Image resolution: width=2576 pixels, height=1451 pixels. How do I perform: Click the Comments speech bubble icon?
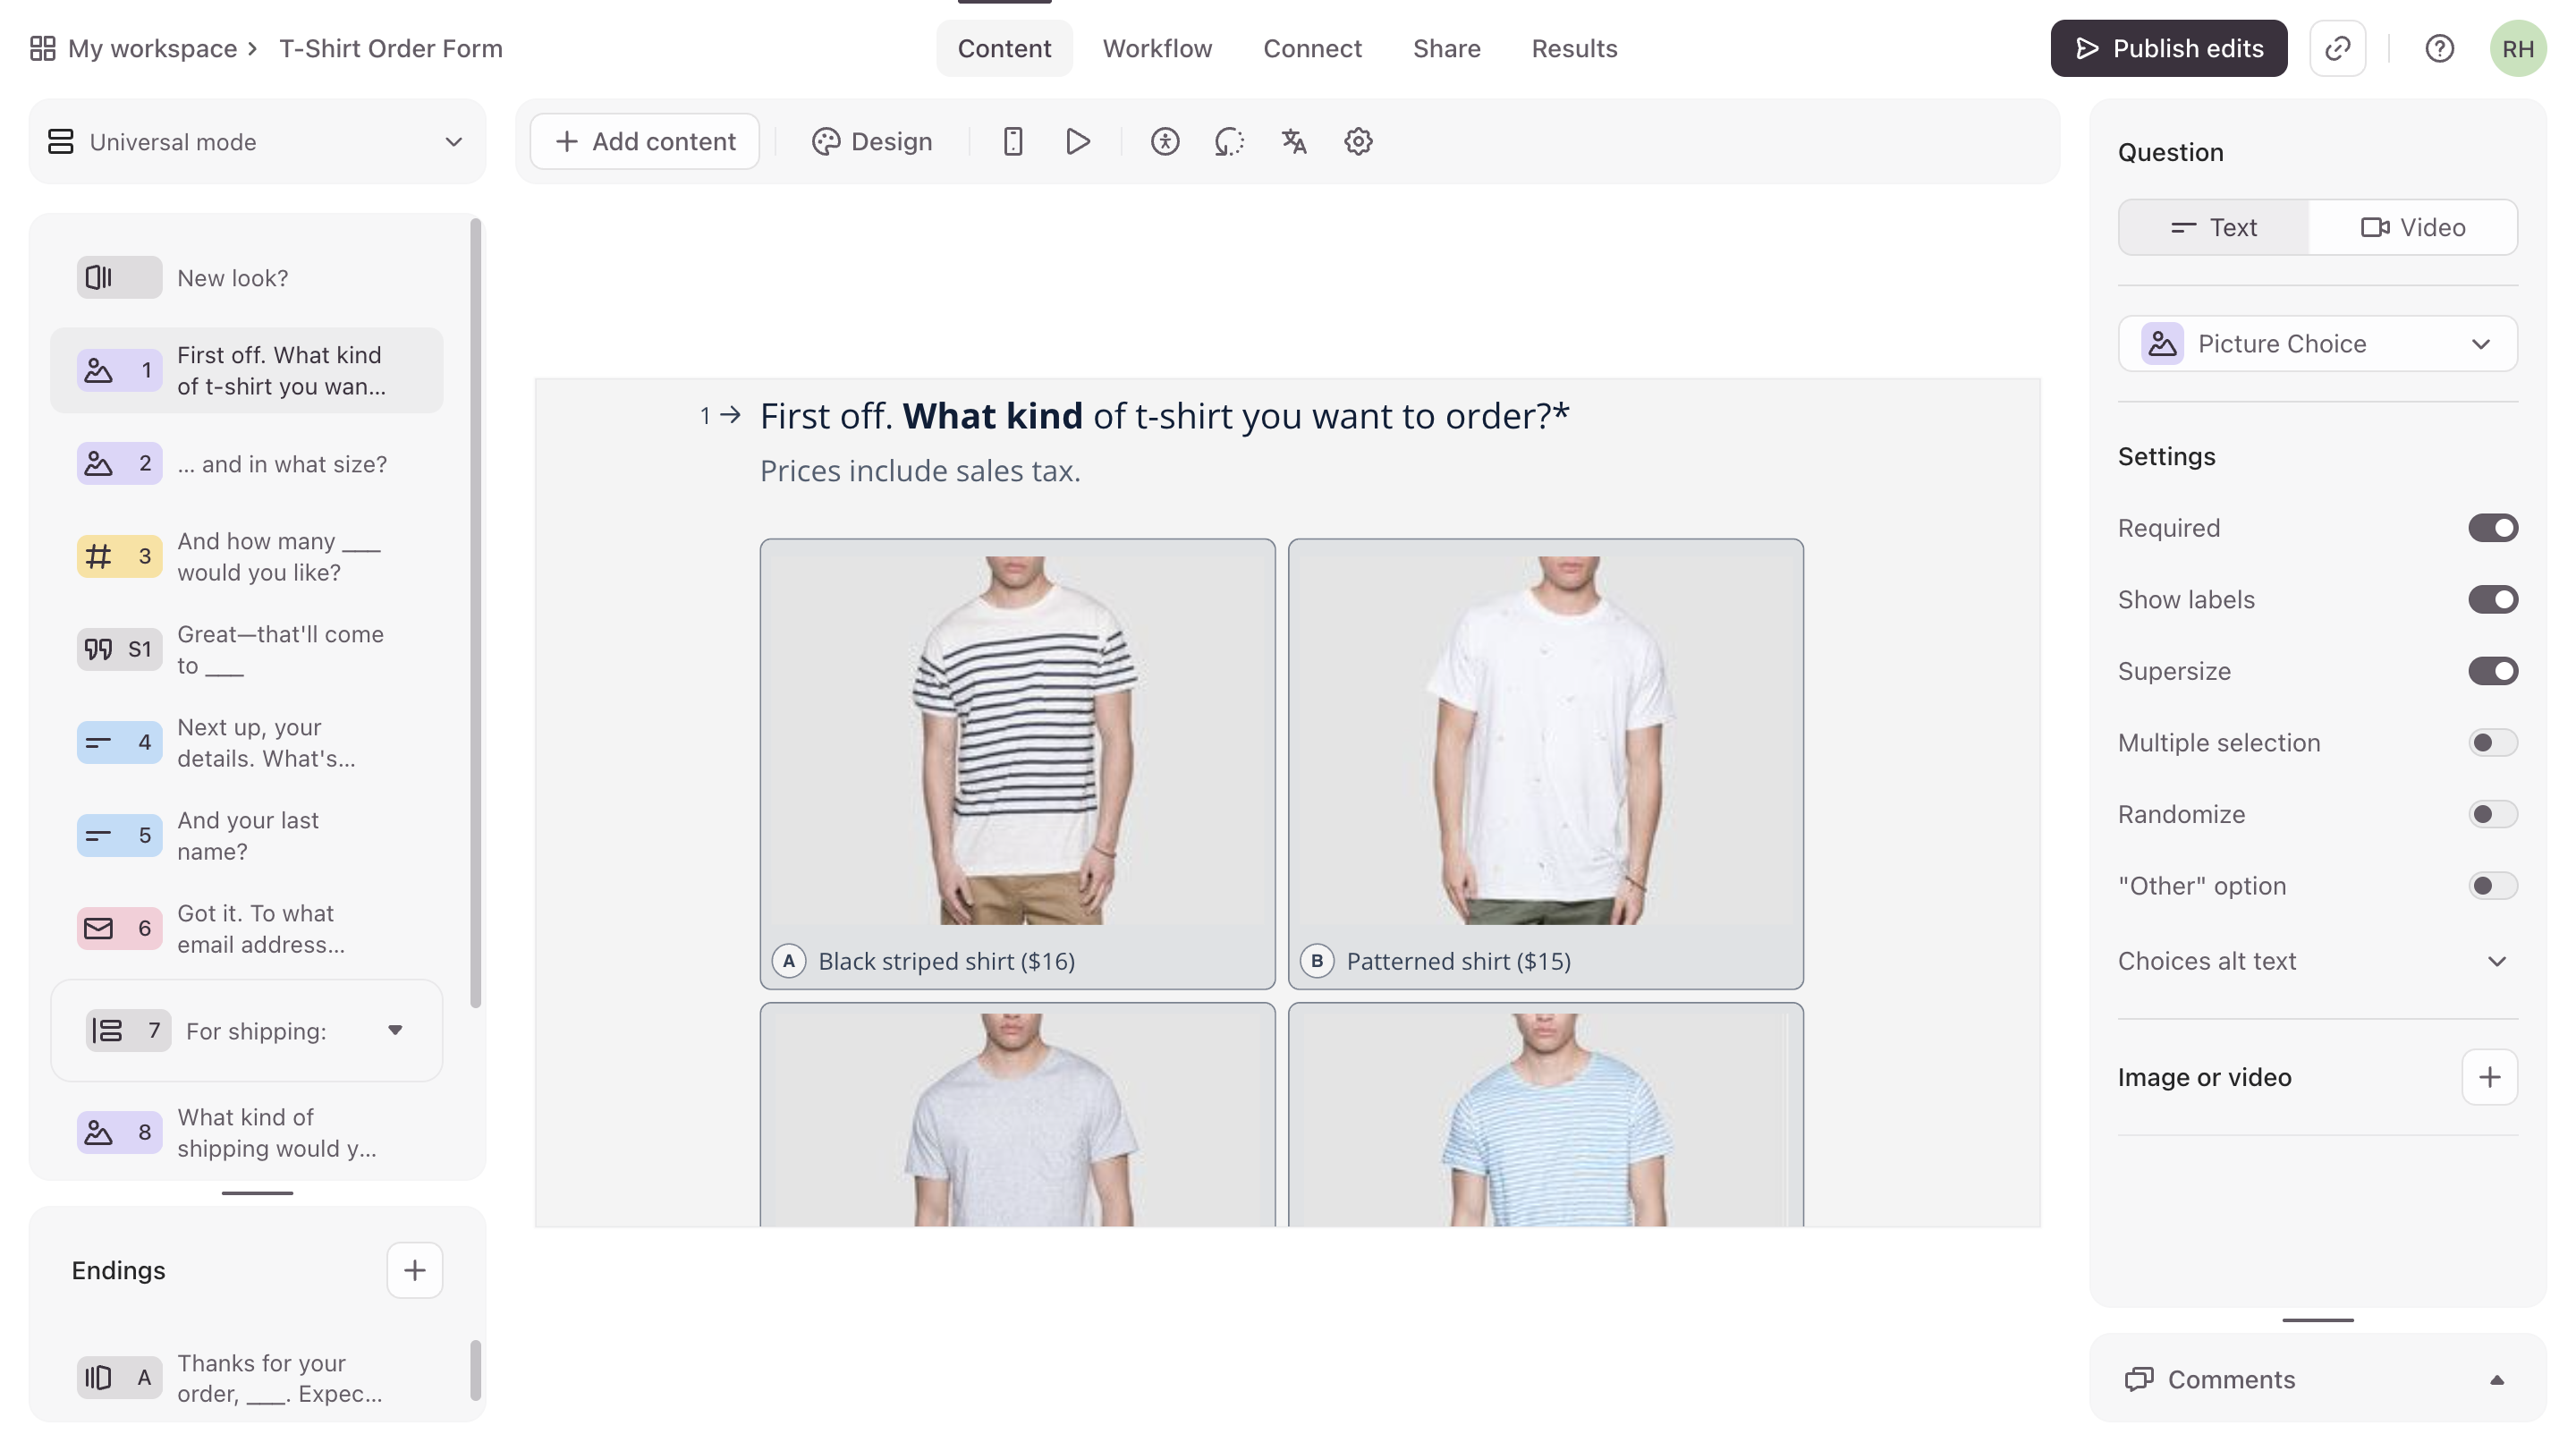[x=2139, y=1379]
